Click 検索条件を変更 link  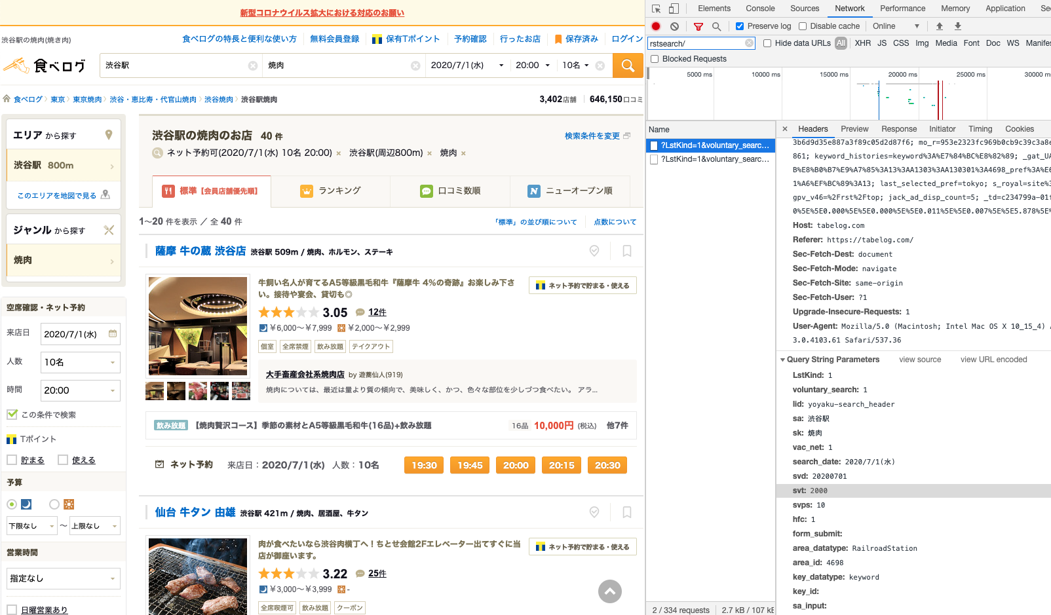click(x=592, y=136)
